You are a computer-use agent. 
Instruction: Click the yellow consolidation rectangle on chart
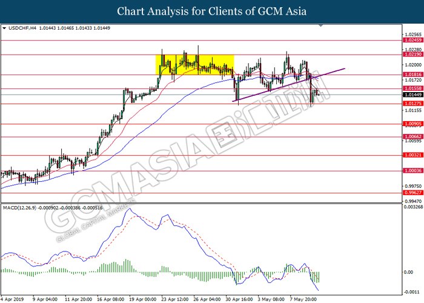click(194, 65)
